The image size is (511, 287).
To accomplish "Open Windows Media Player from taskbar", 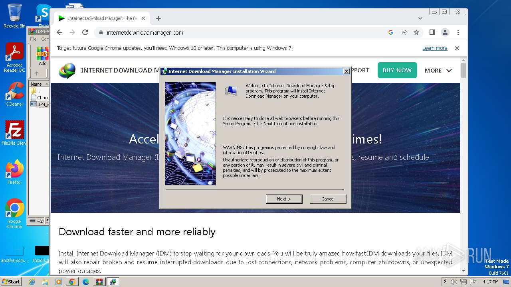I will pyautogui.click(x=59, y=282).
